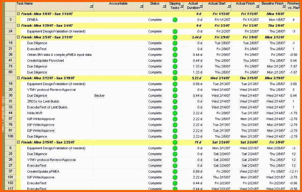This screenshot has height=192, width=302.
Task: Open the Status column filter arrow
Action: tap(164, 6)
